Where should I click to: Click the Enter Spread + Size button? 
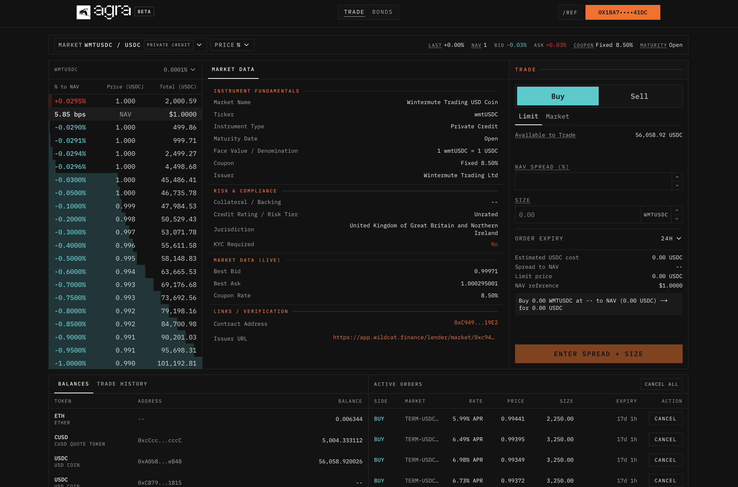(598, 354)
